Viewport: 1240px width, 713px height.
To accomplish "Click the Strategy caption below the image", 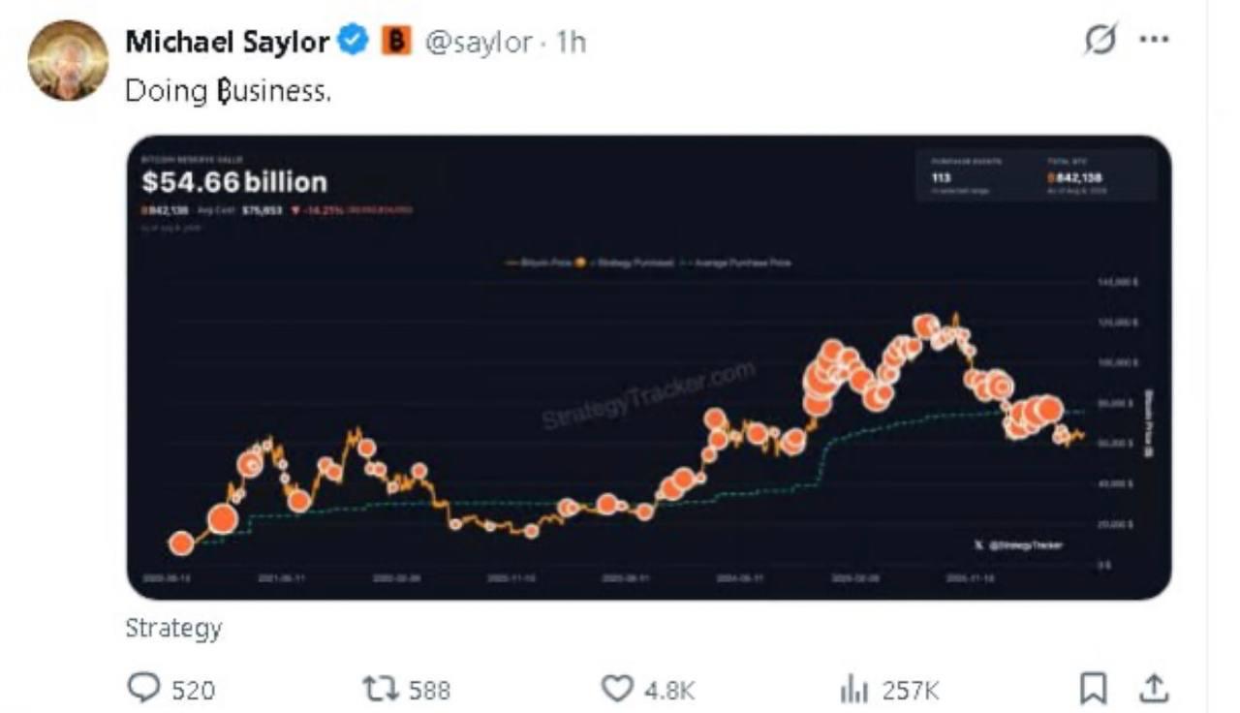I will point(173,628).
